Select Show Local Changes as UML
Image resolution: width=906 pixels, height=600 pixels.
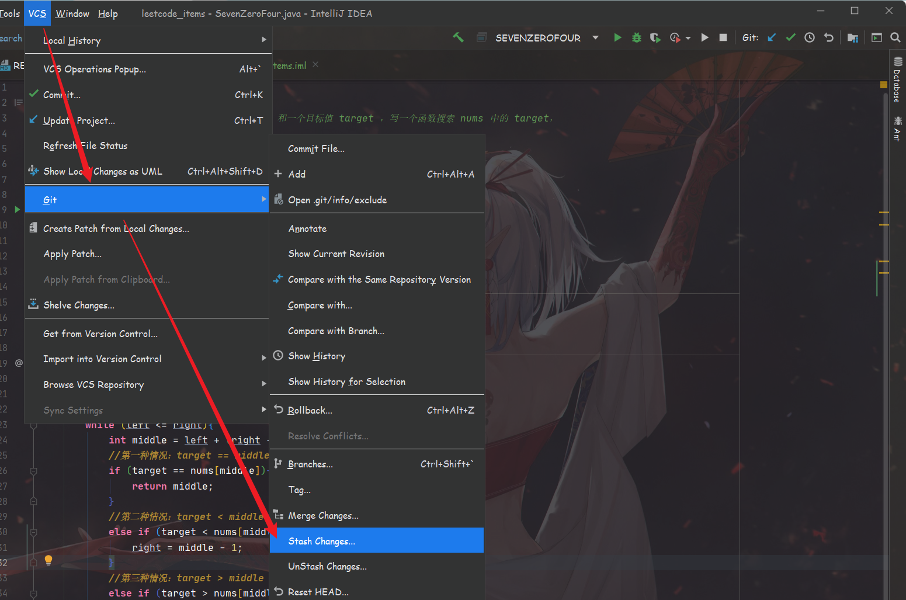[147, 171]
